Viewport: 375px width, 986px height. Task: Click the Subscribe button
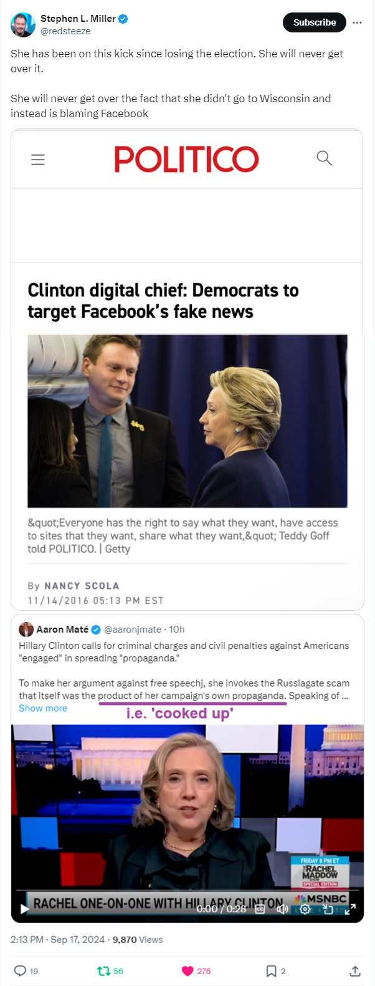tap(314, 22)
